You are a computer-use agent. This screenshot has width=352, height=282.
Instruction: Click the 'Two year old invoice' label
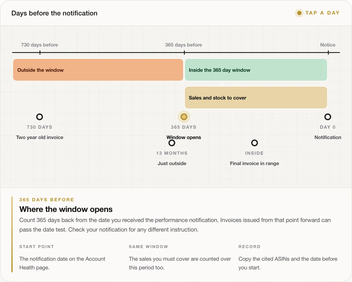[40, 137]
